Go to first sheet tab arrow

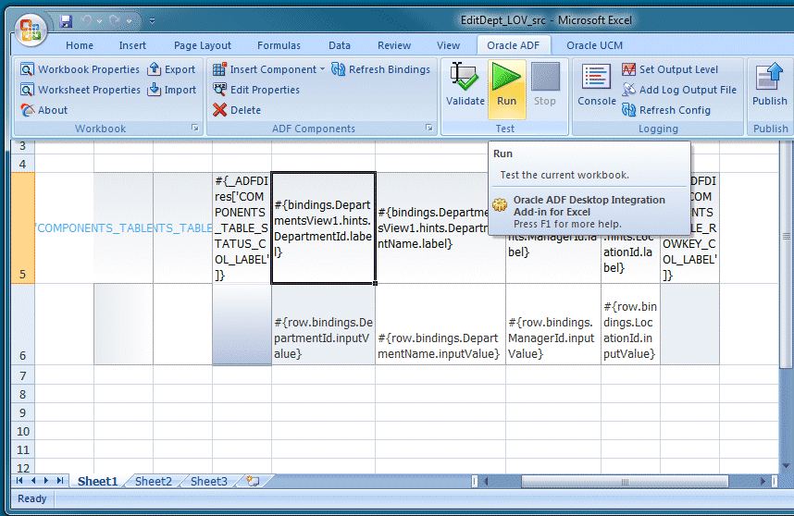(19, 481)
